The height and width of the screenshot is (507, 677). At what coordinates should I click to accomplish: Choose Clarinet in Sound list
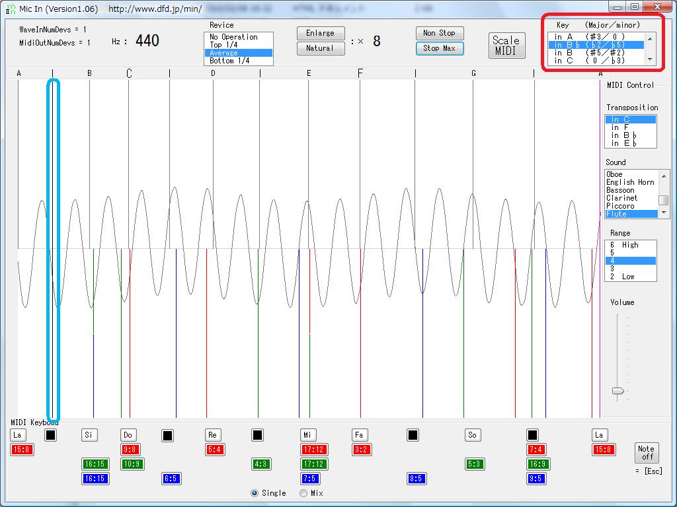tap(631, 198)
